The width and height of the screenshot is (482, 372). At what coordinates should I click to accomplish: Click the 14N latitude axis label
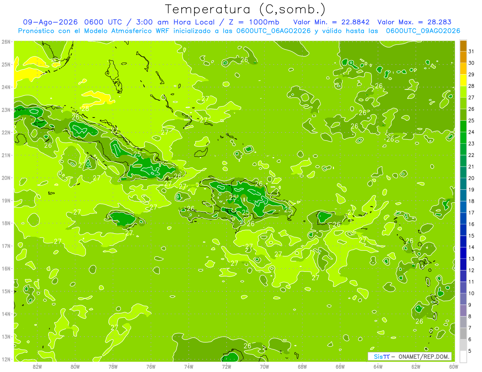(6, 314)
